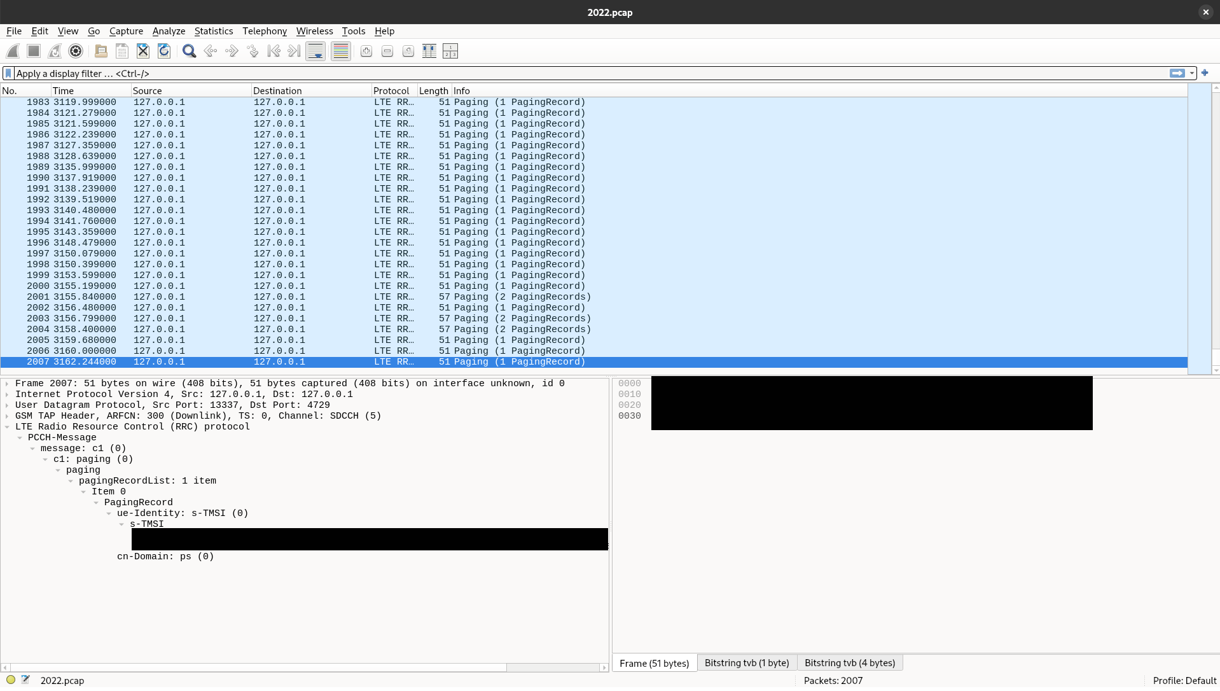Viewport: 1220px width, 691px height.
Task: Toggle packet list colorization
Action: tap(340, 51)
